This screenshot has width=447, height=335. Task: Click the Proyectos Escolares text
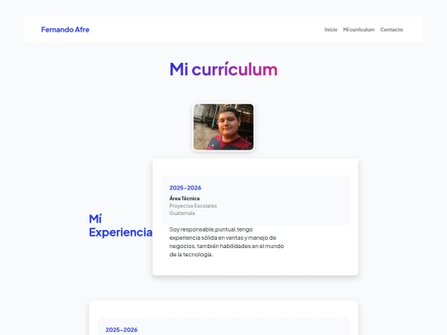tap(193, 206)
